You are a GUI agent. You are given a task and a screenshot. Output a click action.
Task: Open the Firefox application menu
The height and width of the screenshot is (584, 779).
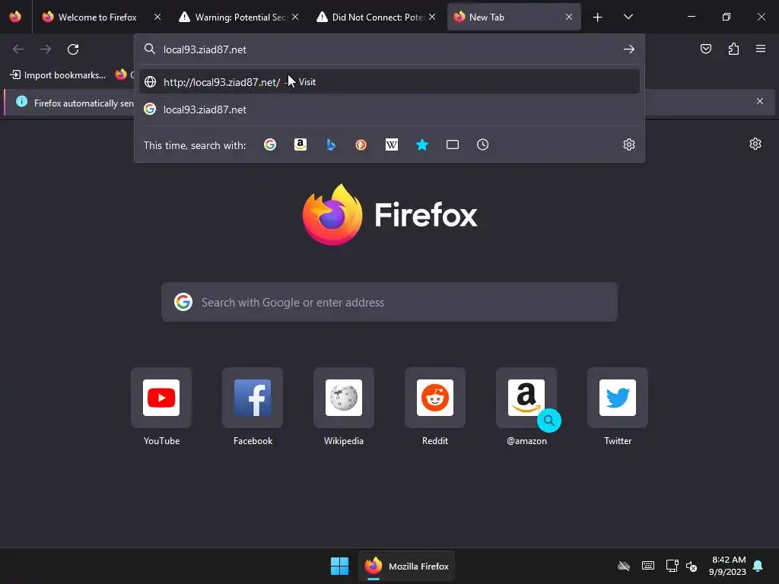(x=761, y=49)
